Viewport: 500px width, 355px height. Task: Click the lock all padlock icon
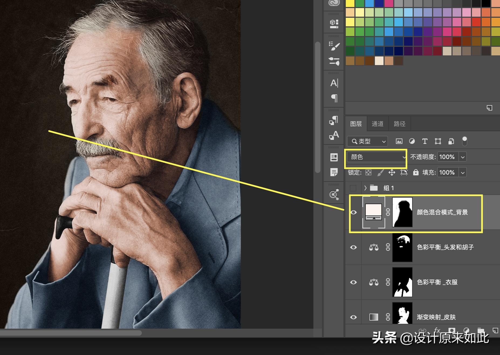(x=416, y=172)
